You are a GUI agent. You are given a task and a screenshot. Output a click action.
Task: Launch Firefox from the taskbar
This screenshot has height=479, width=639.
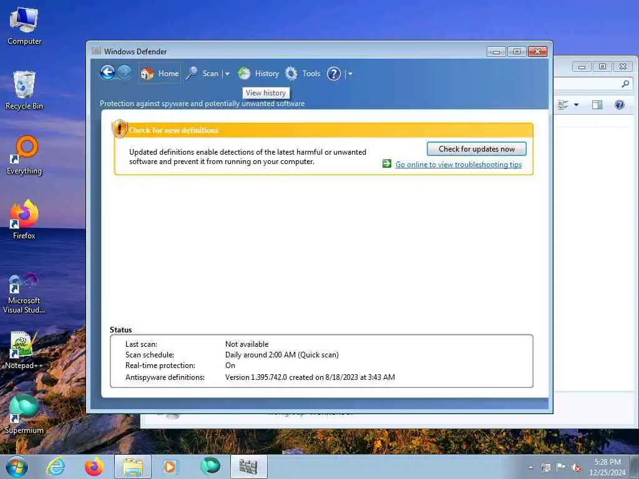94,467
